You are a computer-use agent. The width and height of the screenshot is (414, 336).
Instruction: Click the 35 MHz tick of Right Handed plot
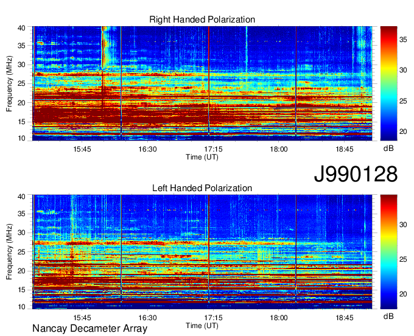click(21, 46)
